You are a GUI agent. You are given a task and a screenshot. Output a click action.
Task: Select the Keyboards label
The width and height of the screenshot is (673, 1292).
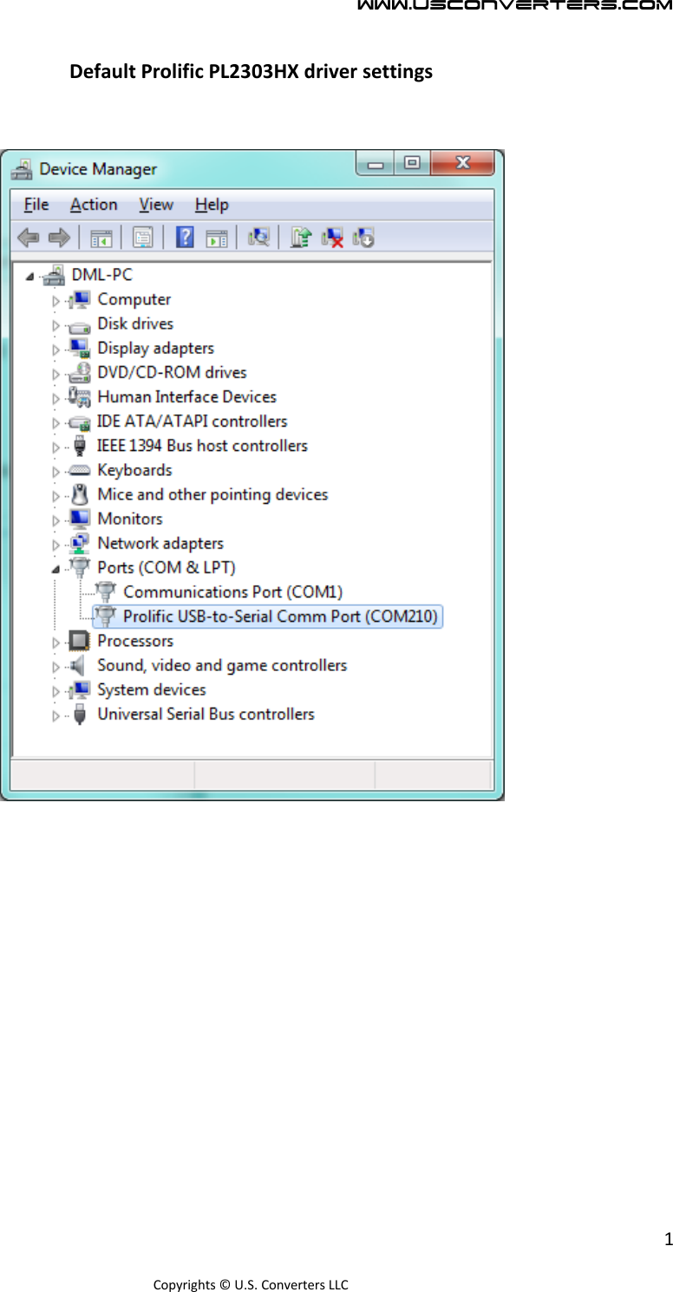[x=135, y=470]
